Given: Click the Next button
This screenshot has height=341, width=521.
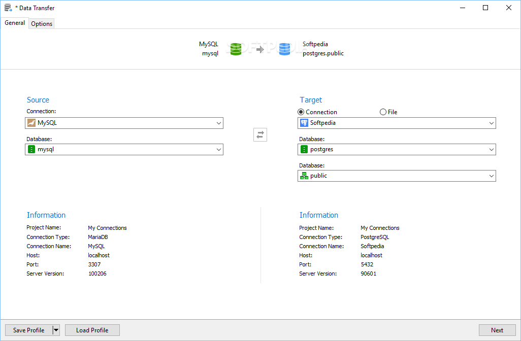Looking at the screenshot, I should point(497,330).
